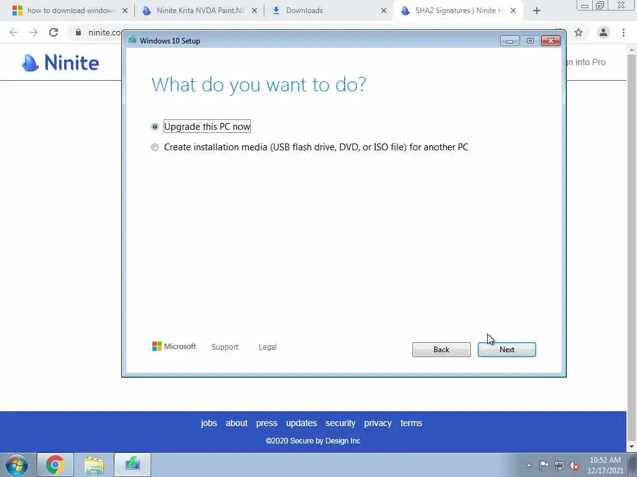This screenshot has width=637, height=477.
Task: Open the jobs footer link
Action: [x=209, y=423]
